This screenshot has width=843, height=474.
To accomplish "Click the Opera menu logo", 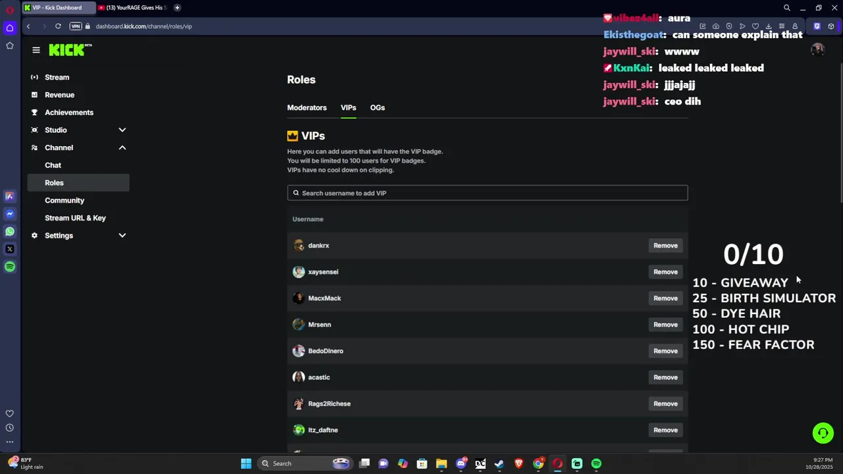I will [x=10, y=10].
